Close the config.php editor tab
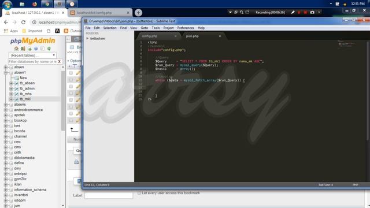The image size is (370, 208). pos(175,36)
